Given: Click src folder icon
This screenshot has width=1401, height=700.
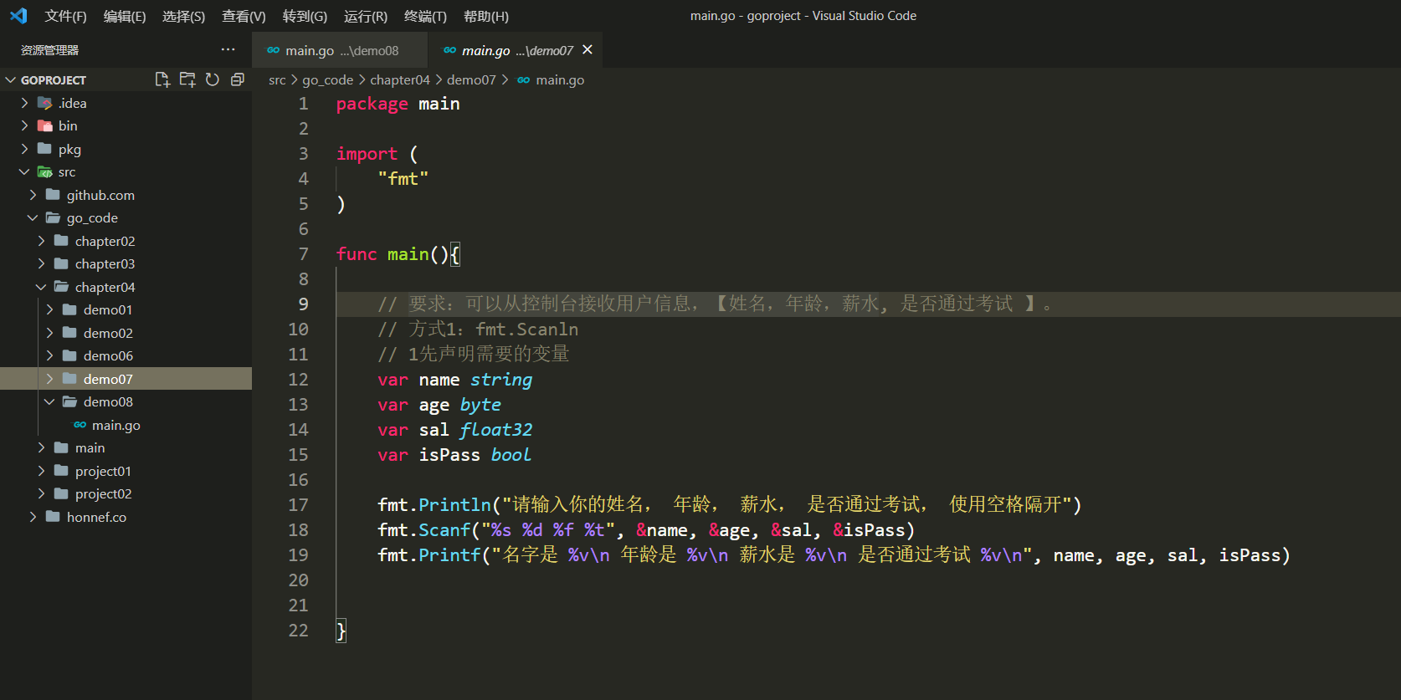Looking at the screenshot, I should pos(45,171).
